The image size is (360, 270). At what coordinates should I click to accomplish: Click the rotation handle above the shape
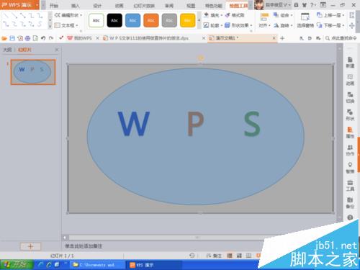(x=201, y=58)
